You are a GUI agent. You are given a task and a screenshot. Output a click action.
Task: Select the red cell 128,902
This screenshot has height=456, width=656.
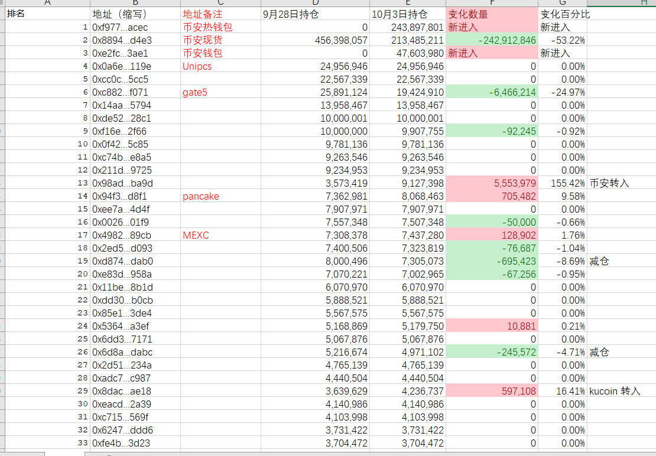pyautogui.click(x=492, y=235)
